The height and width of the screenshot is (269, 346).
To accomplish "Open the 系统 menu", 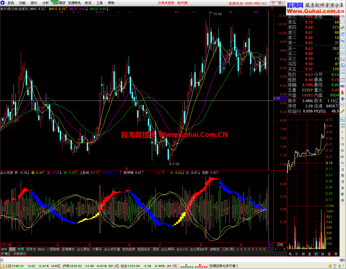I will [11, 3].
